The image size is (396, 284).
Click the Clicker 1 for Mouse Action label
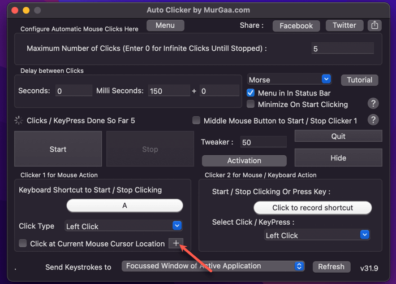pos(59,175)
